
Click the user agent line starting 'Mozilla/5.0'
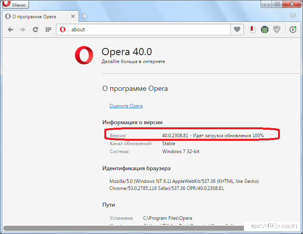click(184, 181)
